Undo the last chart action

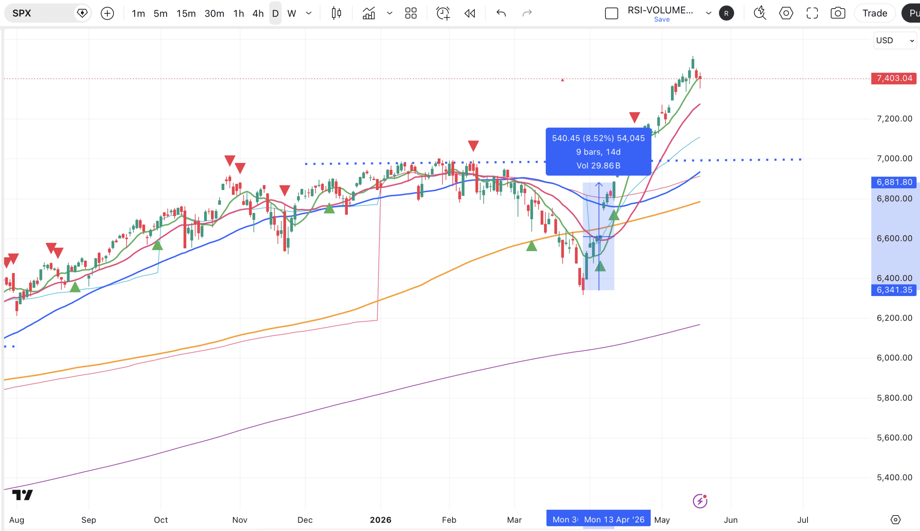tap(501, 14)
